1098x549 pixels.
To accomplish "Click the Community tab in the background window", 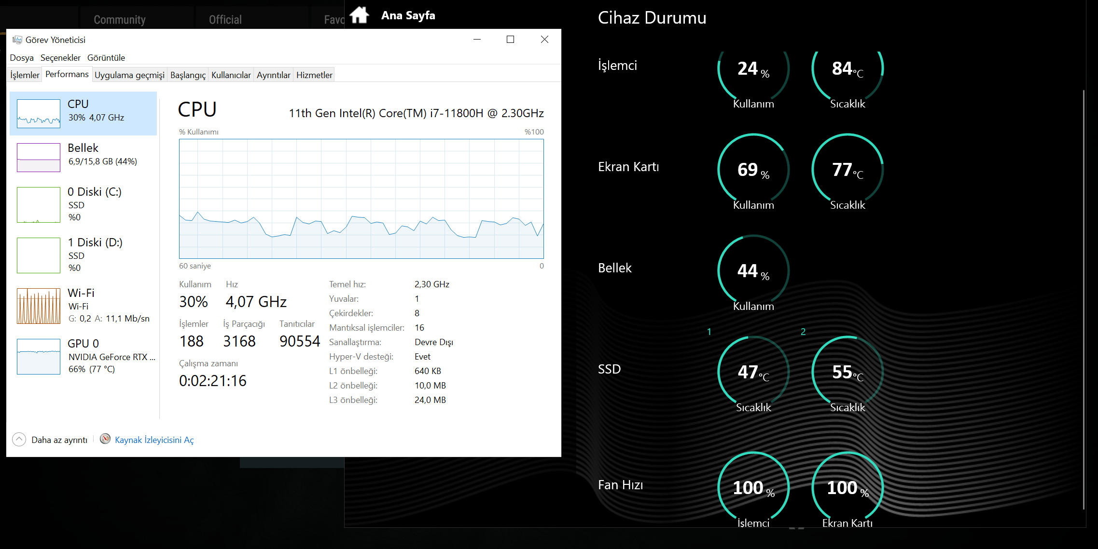I will coord(119,19).
